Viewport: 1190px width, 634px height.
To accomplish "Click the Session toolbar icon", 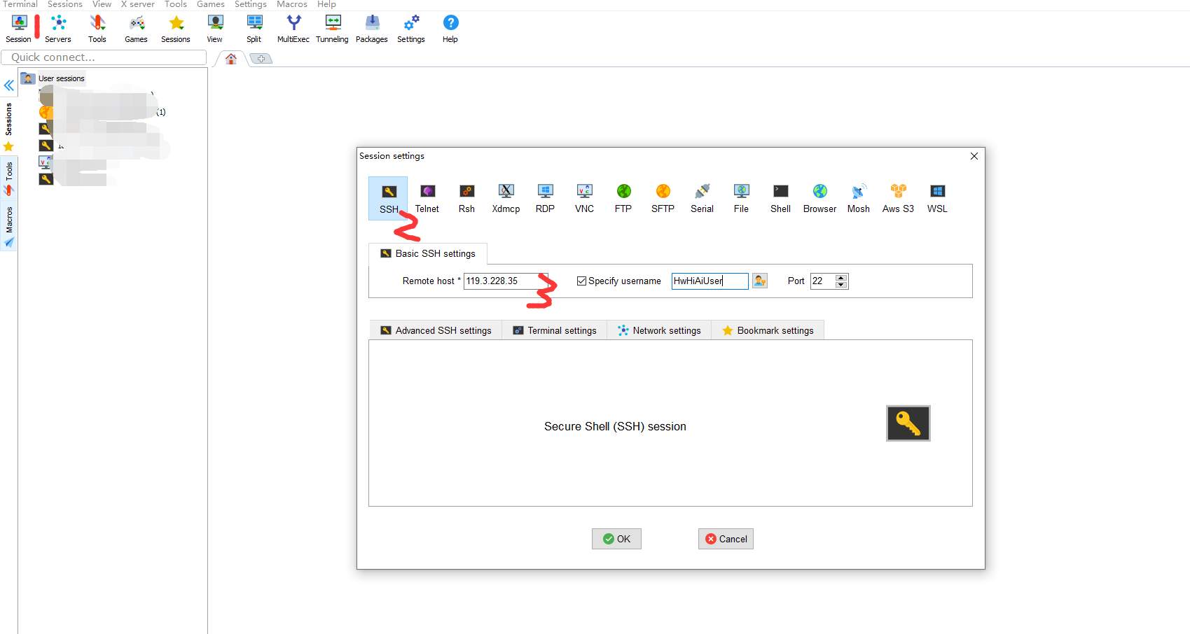I will coord(19,29).
